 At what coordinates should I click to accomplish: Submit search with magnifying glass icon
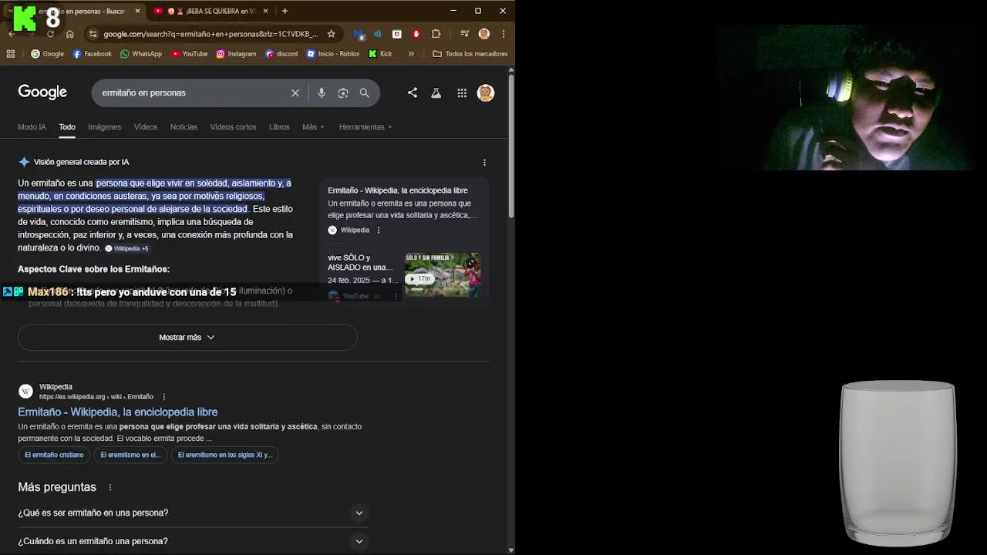tap(364, 92)
